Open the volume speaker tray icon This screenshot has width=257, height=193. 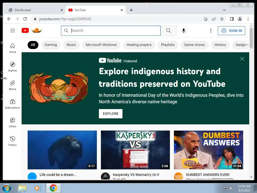click(x=232, y=188)
